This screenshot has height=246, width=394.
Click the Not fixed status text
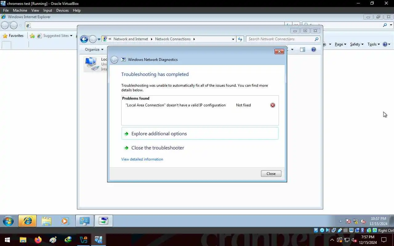pos(243,105)
